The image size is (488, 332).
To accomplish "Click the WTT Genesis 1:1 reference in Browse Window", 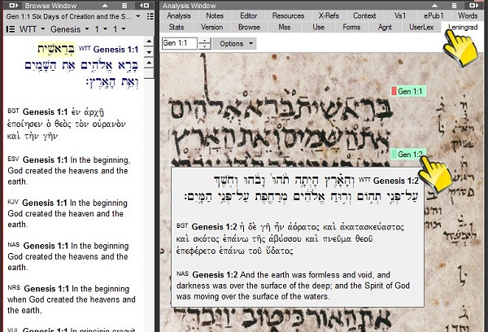I will (115, 49).
